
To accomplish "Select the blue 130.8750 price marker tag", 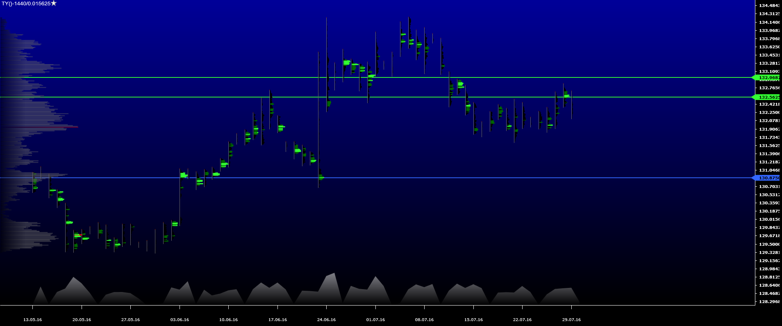I will [x=767, y=178].
